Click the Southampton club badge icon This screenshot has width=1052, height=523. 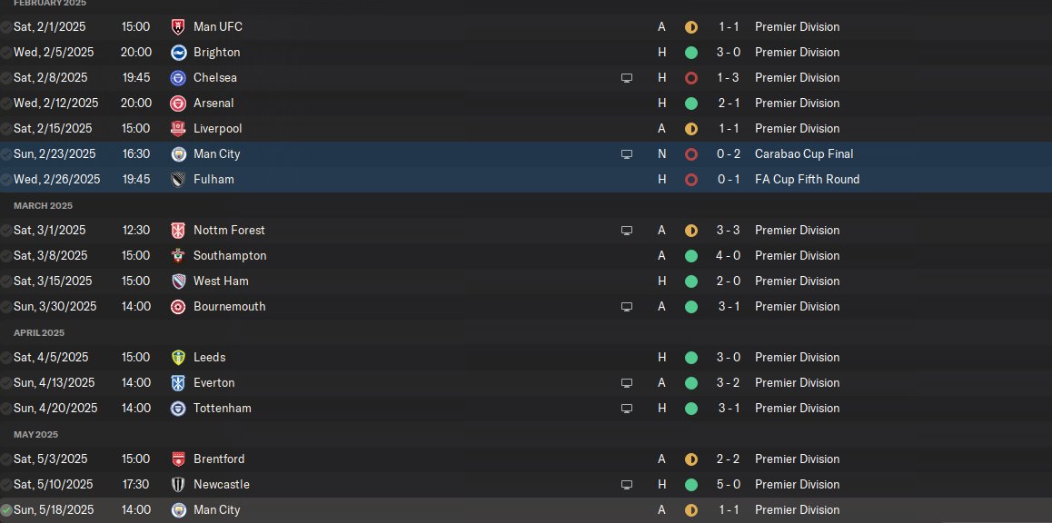178,256
